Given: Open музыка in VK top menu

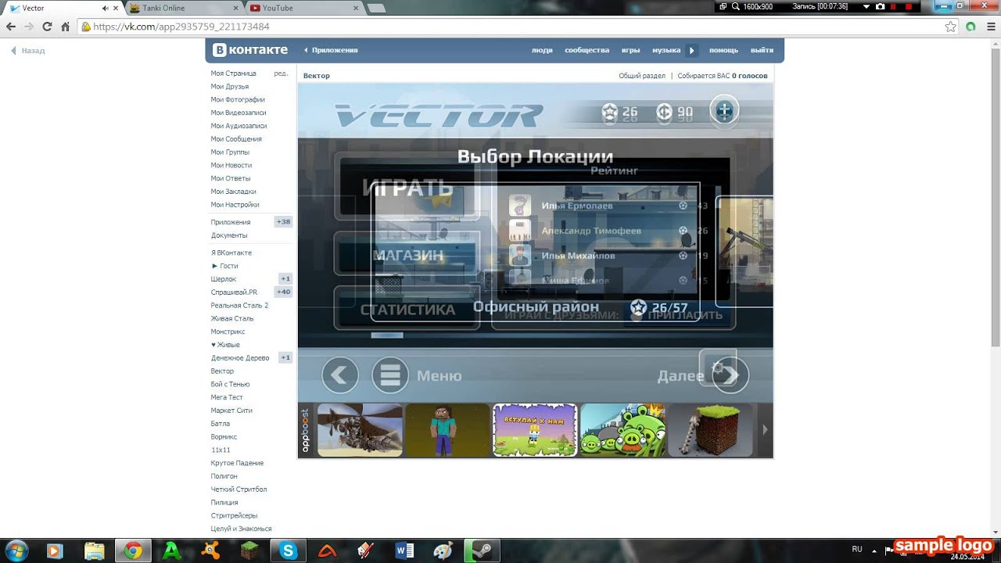Looking at the screenshot, I should click(666, 50).
